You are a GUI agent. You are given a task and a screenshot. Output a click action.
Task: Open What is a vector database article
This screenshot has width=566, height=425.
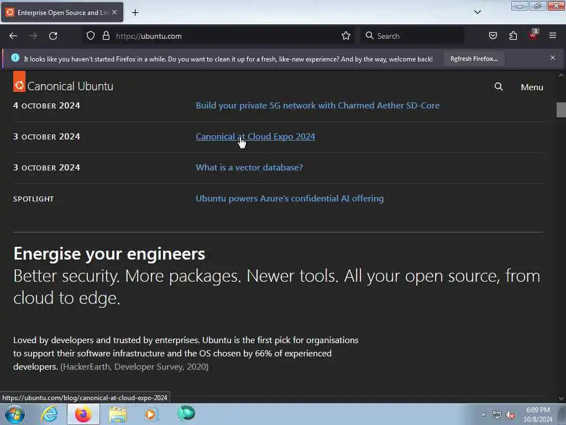pyautogui.click(x=249, y=168)
